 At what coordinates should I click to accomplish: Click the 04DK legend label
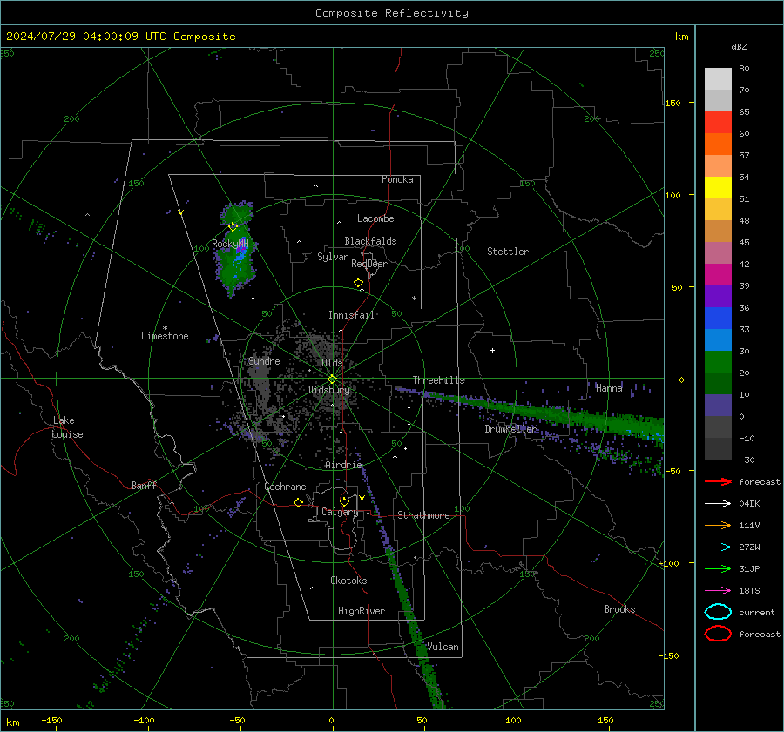[x=749, y=504]
